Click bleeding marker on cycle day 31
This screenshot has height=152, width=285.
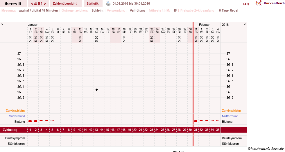196,121
